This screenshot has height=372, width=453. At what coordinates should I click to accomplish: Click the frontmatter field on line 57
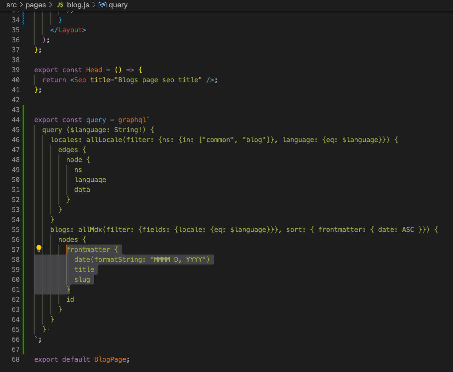pos(88,250)
